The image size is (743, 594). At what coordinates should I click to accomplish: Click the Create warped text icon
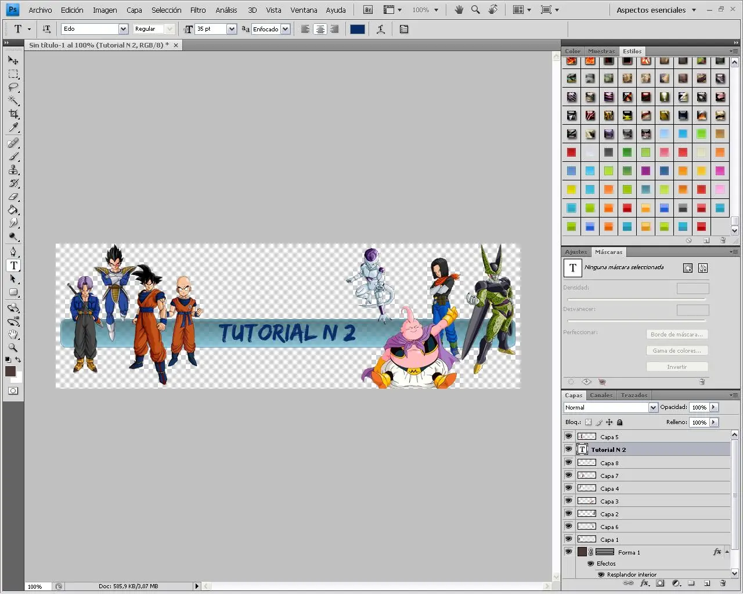point(381,29)
